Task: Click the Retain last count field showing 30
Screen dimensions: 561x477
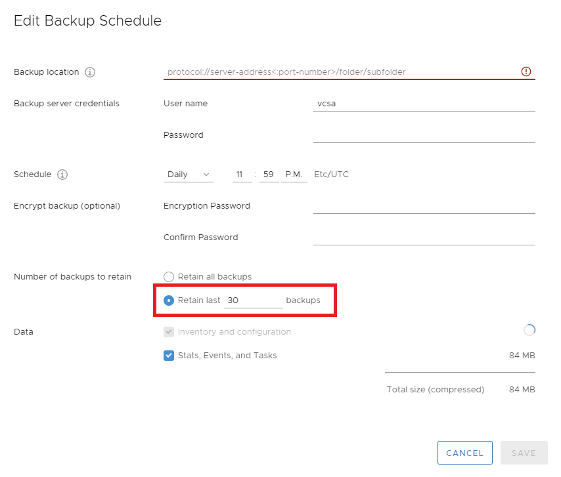Action: [x=254, y=301]
